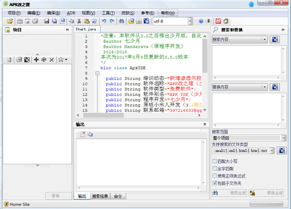Click the save-all icon with stacked disks

tap(54, 21)
